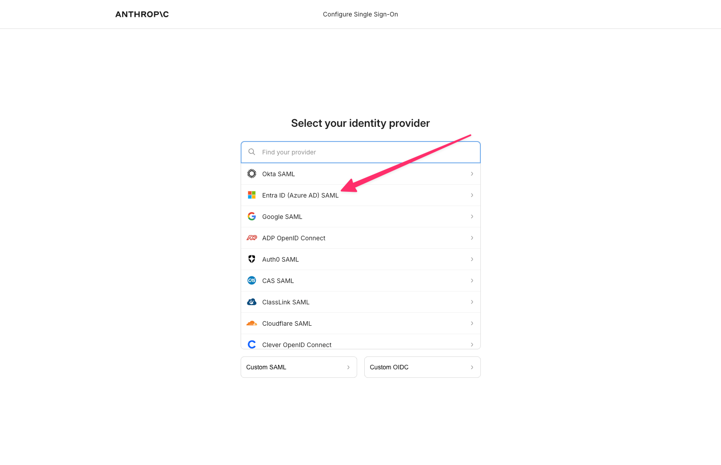Click the Custom SAML button
The width and height of the screenshot is (721, 465).
pos(298,367)
